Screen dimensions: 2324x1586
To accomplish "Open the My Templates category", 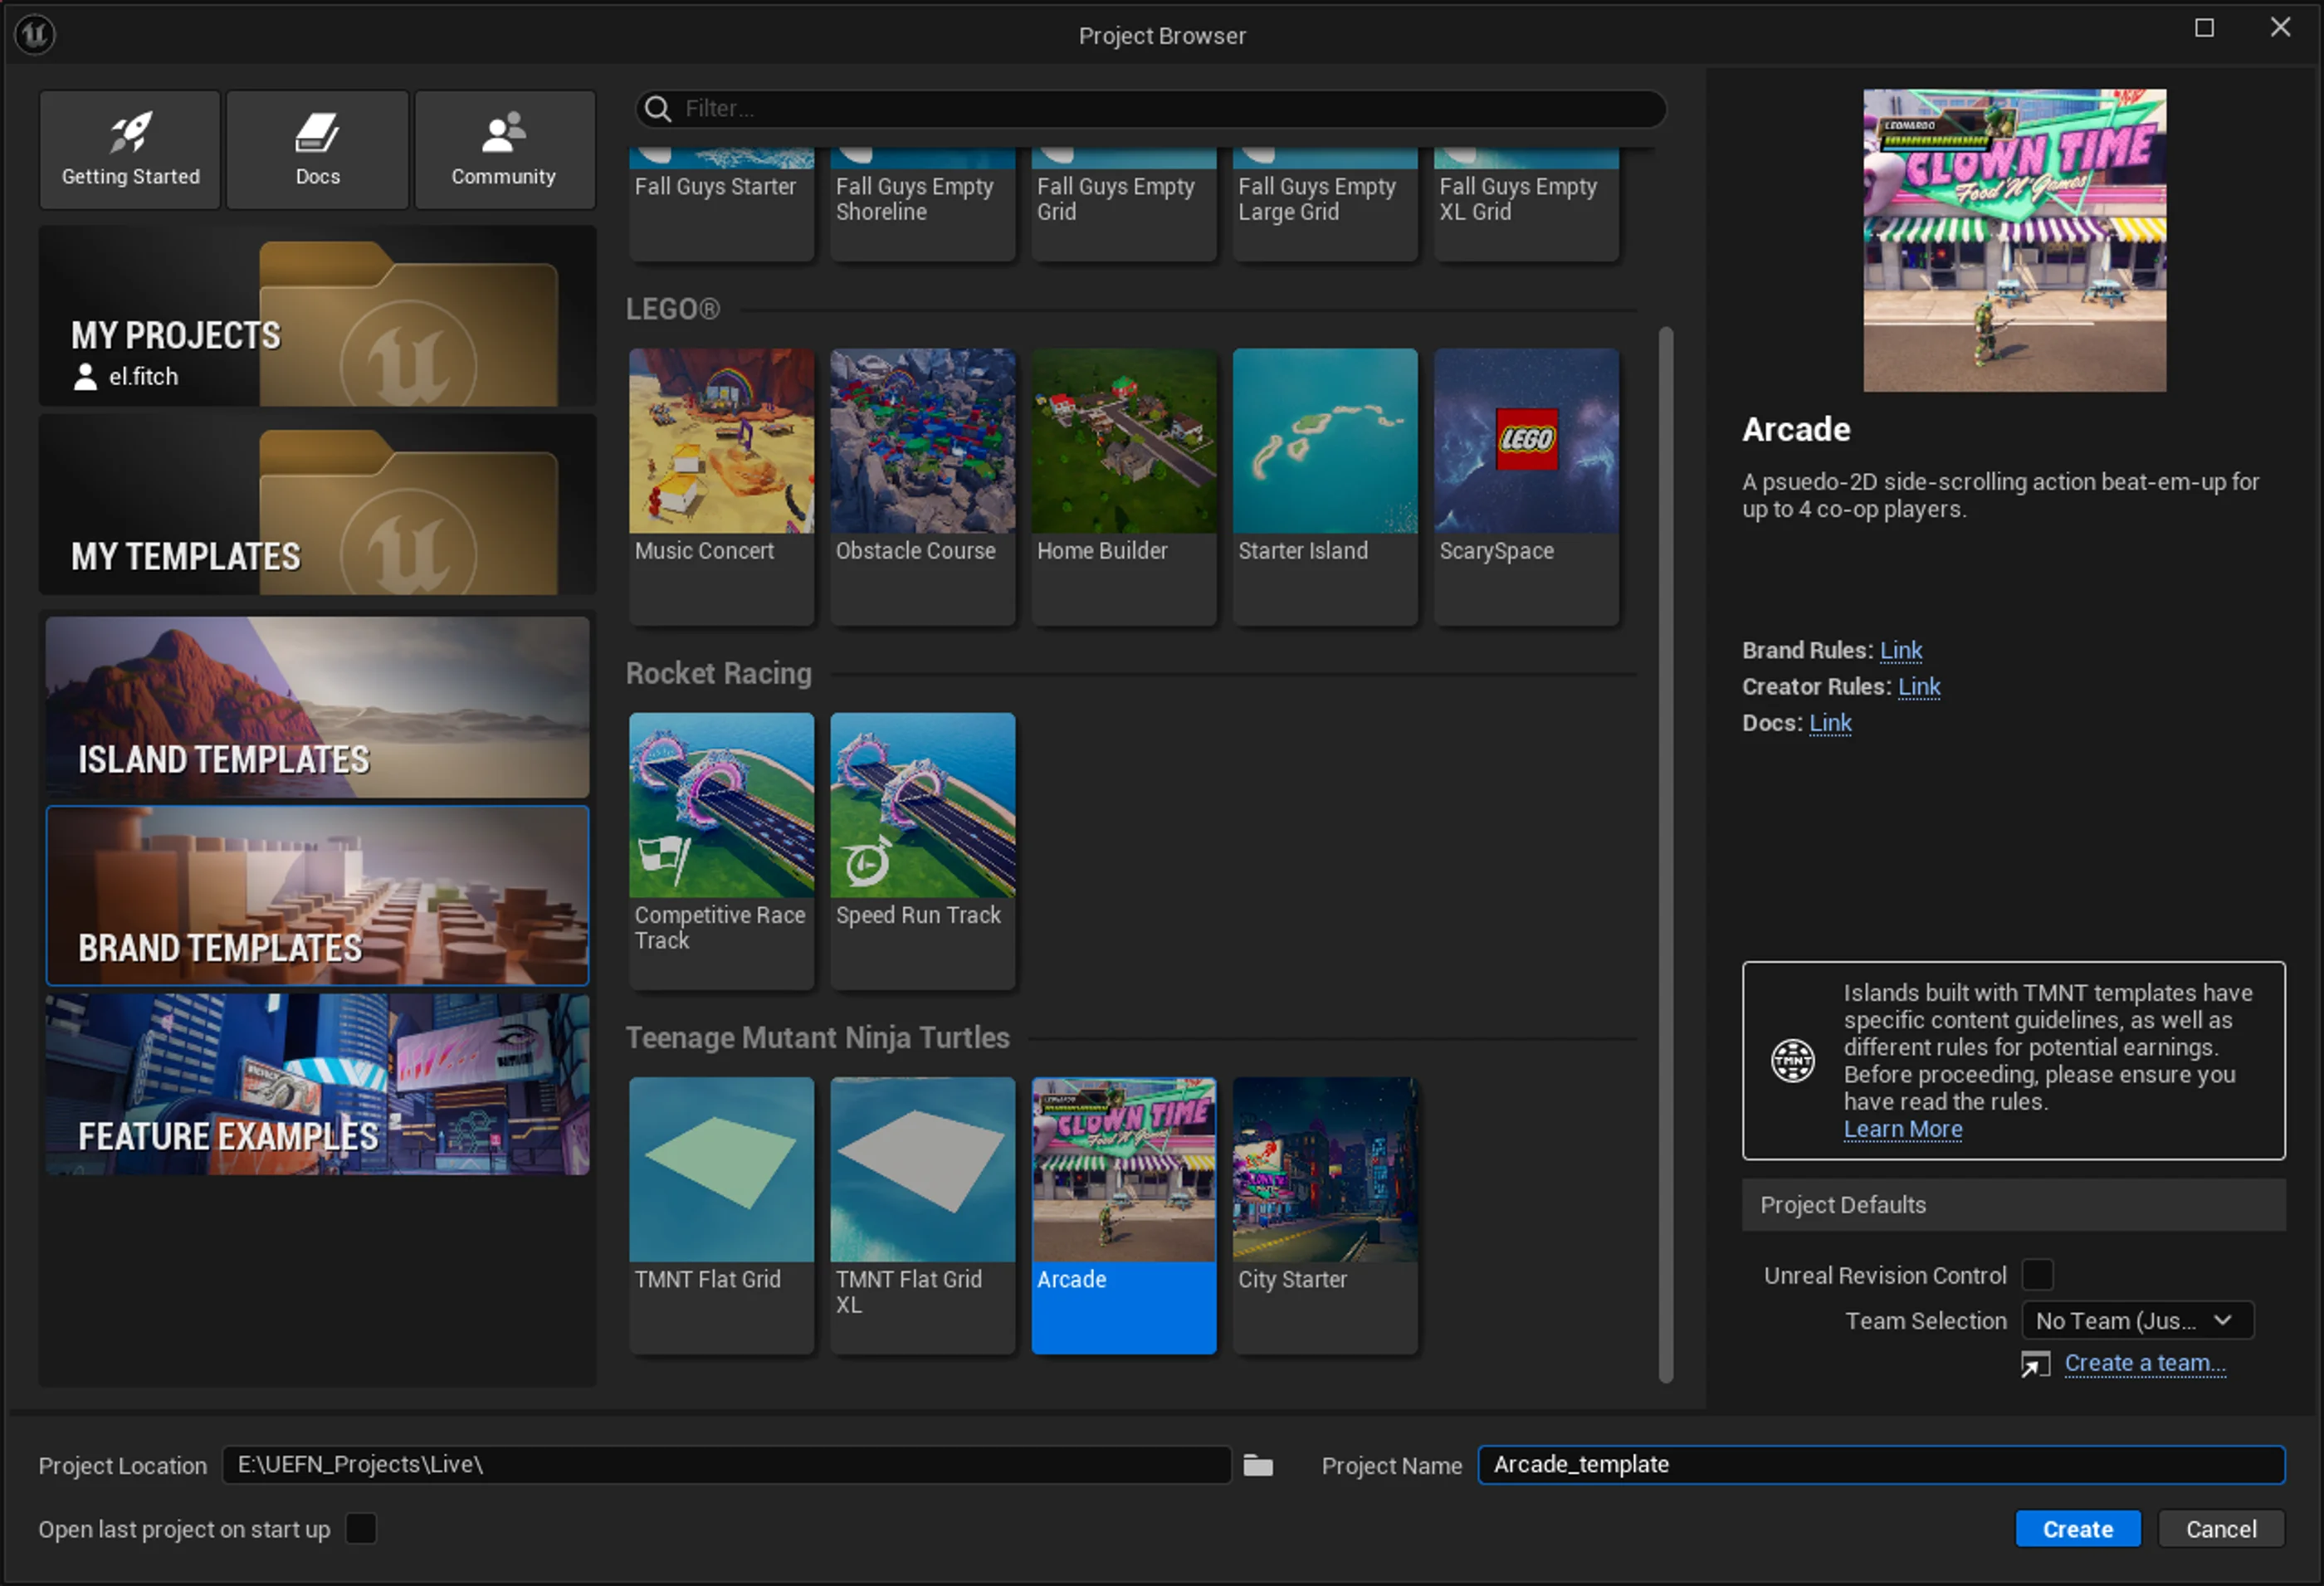I will [x=317, y=505].
